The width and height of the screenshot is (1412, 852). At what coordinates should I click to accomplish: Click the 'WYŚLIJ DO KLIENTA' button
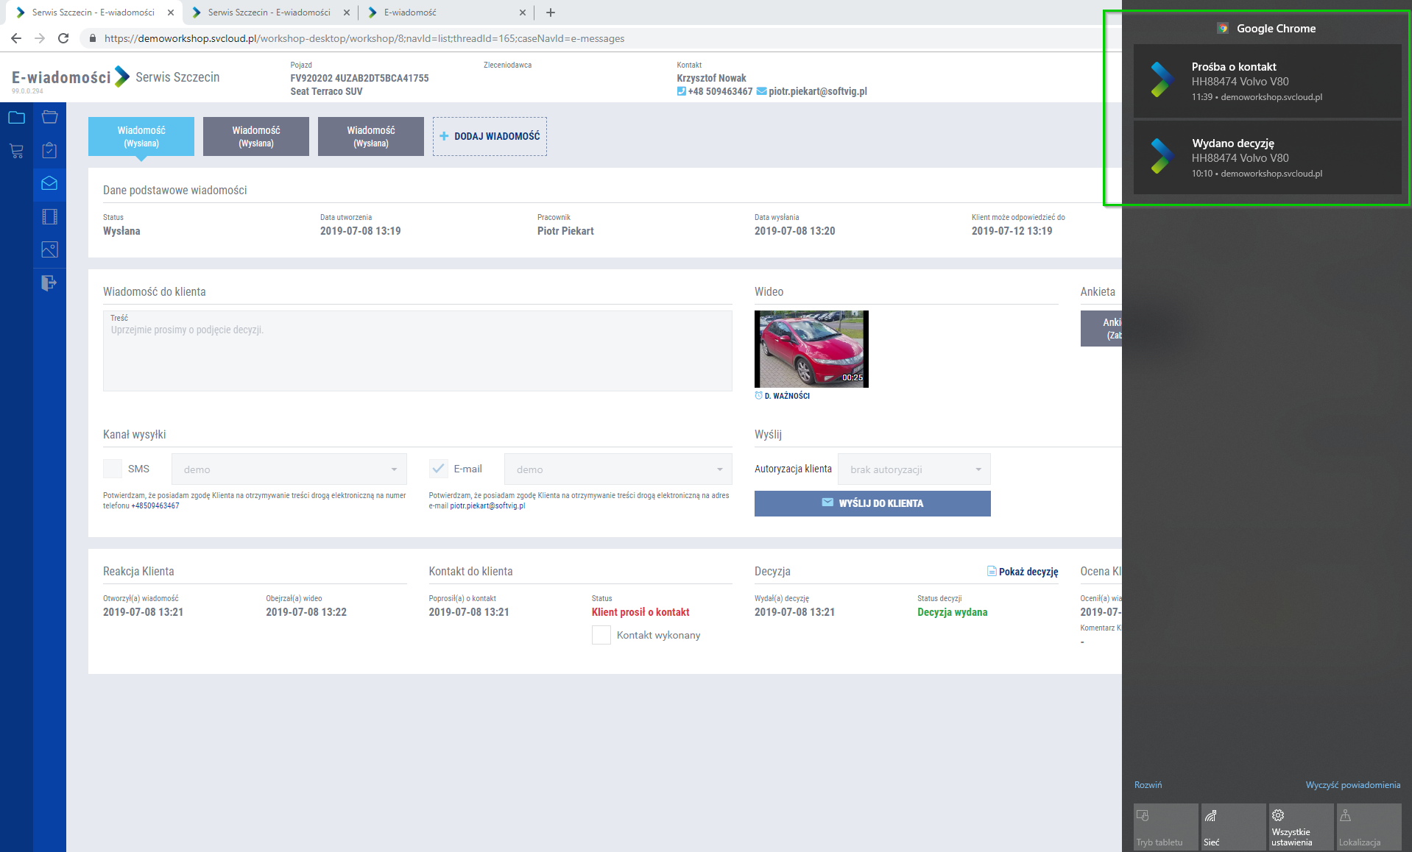click(x=872, y=503)
